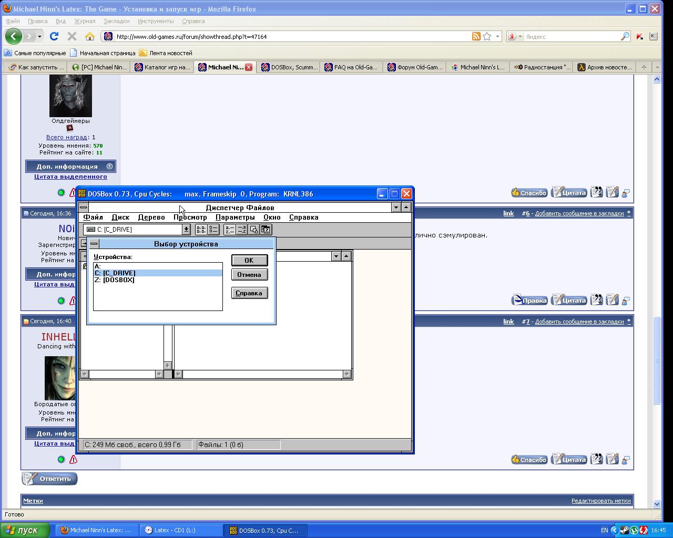Screen dimensions: 673x538
Task: Open Справка help in device dialog
Action: pyautogui.click(x=249, y=293)
